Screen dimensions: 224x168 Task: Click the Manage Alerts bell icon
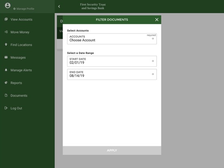click(x=6, y=70)
